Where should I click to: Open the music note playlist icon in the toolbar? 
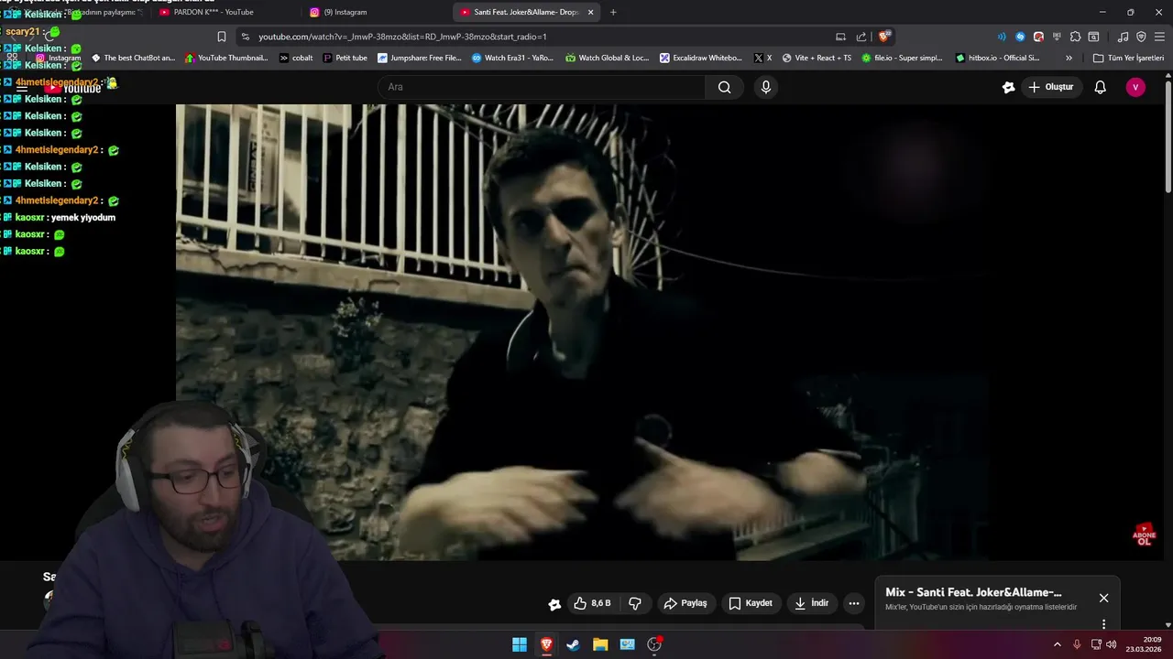(x=1123, y=37)
